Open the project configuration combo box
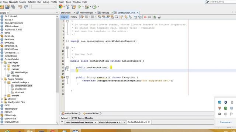236x132 pixels. pyautogui.click(x=44, y=7)
